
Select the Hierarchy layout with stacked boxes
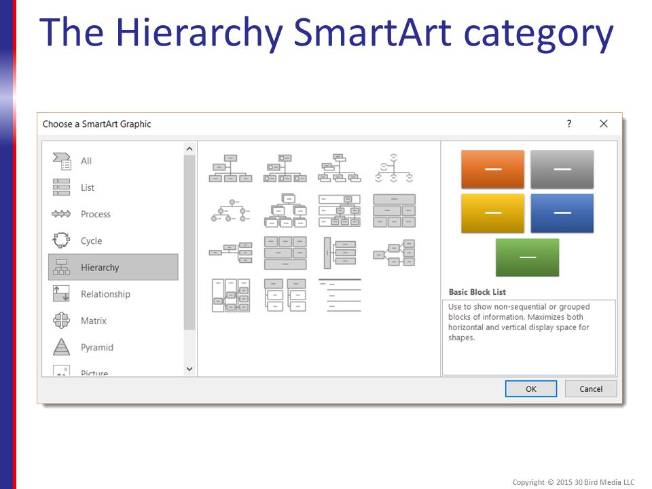pyautogui.click(x=285, y=211)
